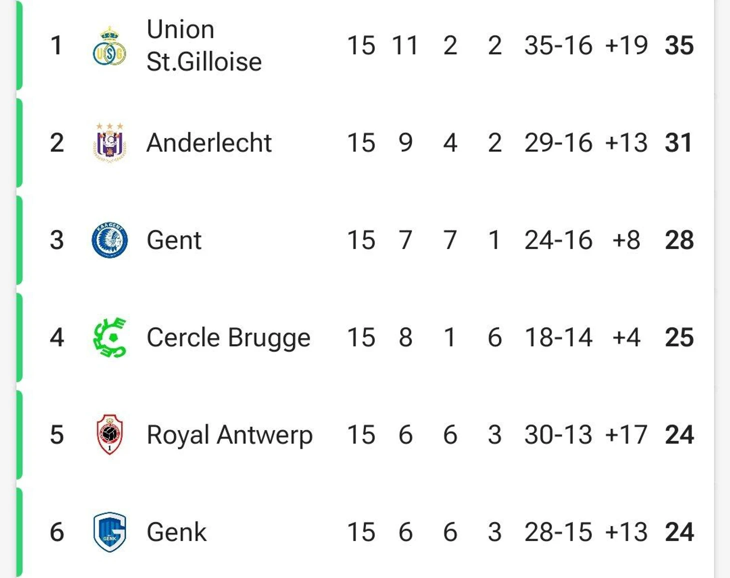Click Cercle Brugge points total 25

[679, 337]
